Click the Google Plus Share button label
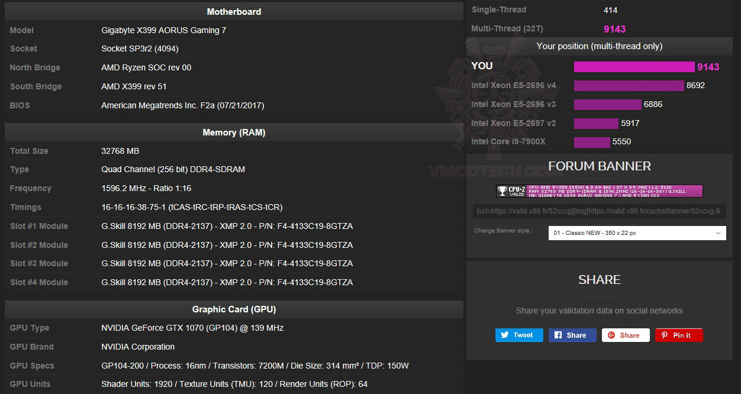Viewport: 741px width, 394px height. (630, 335)
